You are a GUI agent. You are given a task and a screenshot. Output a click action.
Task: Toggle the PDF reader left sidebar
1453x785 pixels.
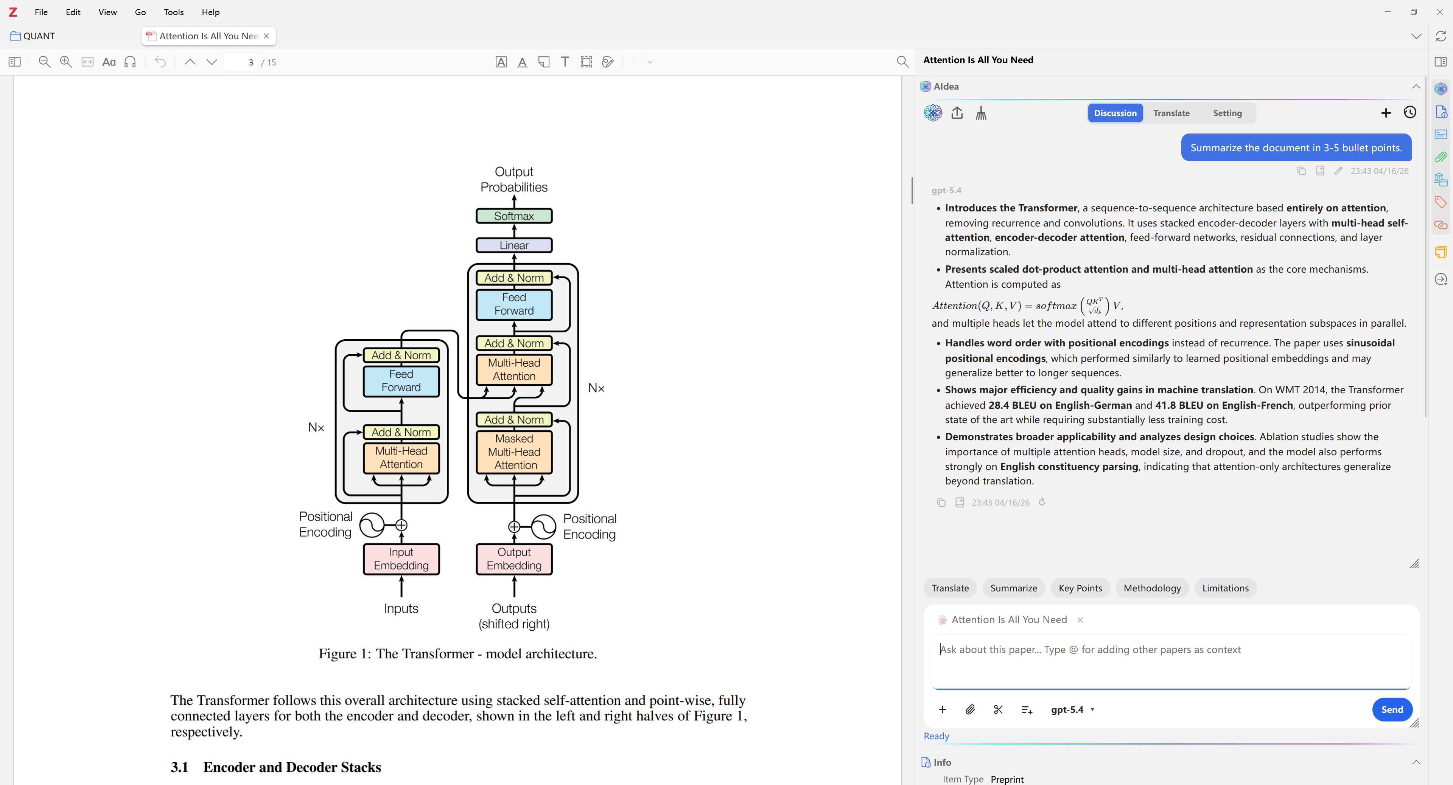(x=15, y=62)
